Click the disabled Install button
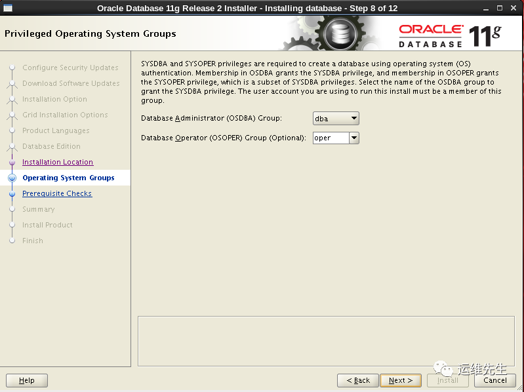524x392 pixels. 447,380
